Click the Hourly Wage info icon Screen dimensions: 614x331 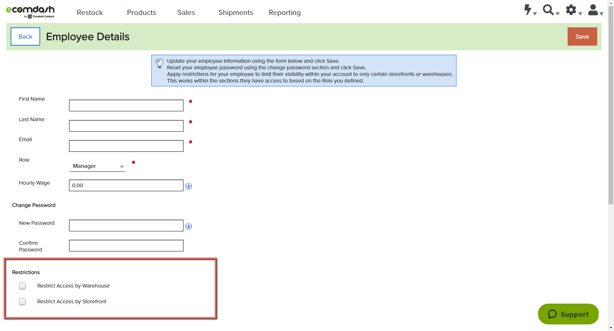click(189, 186)
